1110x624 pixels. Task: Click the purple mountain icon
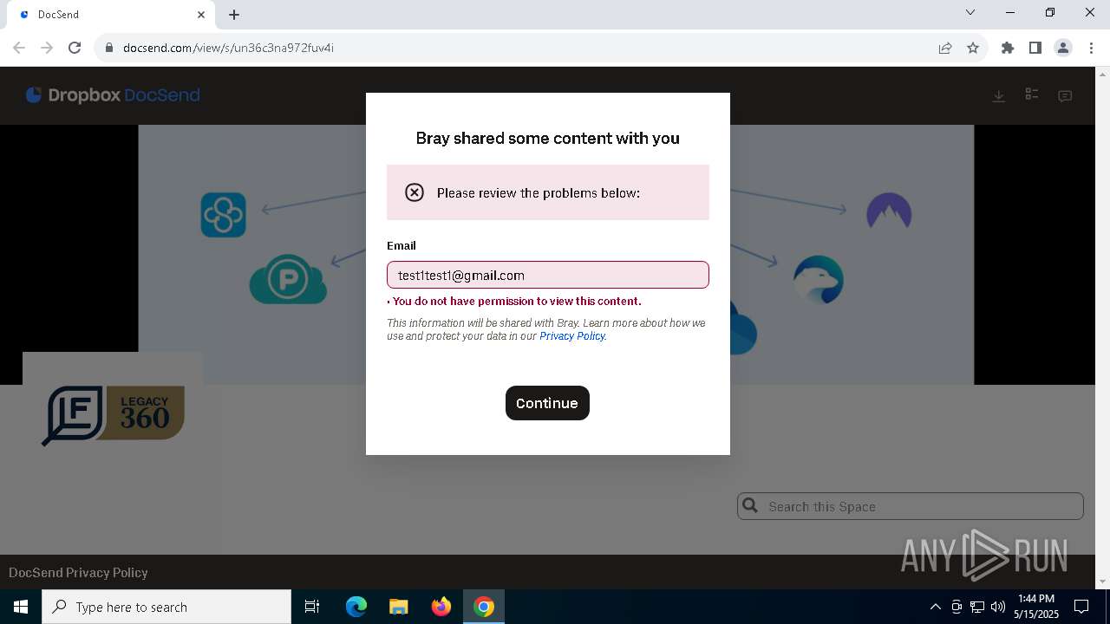click(x=889, y=212)
